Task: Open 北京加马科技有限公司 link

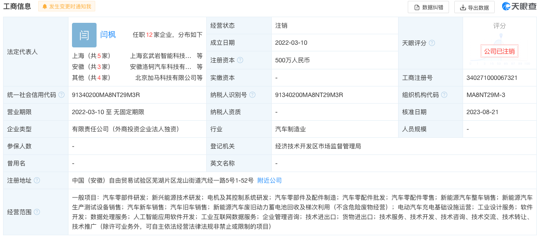Action: pyautogui.click(x=169, y=78)
